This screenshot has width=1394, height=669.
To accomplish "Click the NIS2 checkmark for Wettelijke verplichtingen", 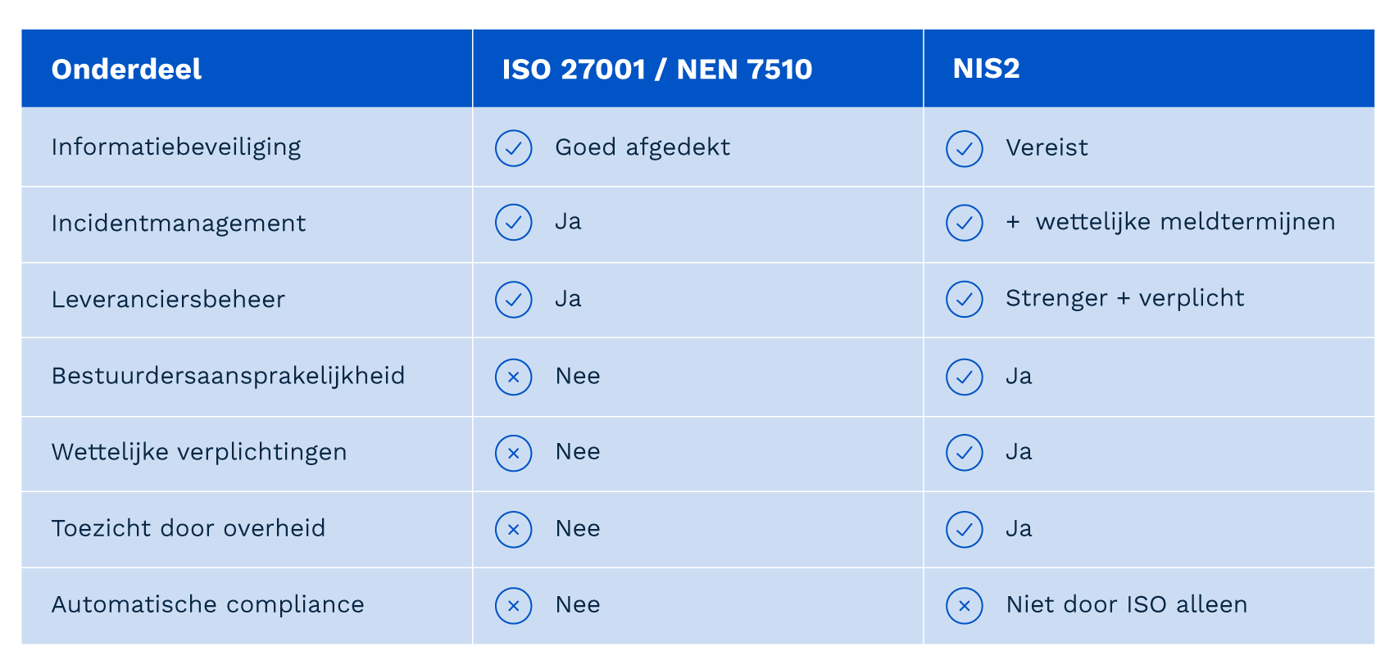I will click(965, 453).
